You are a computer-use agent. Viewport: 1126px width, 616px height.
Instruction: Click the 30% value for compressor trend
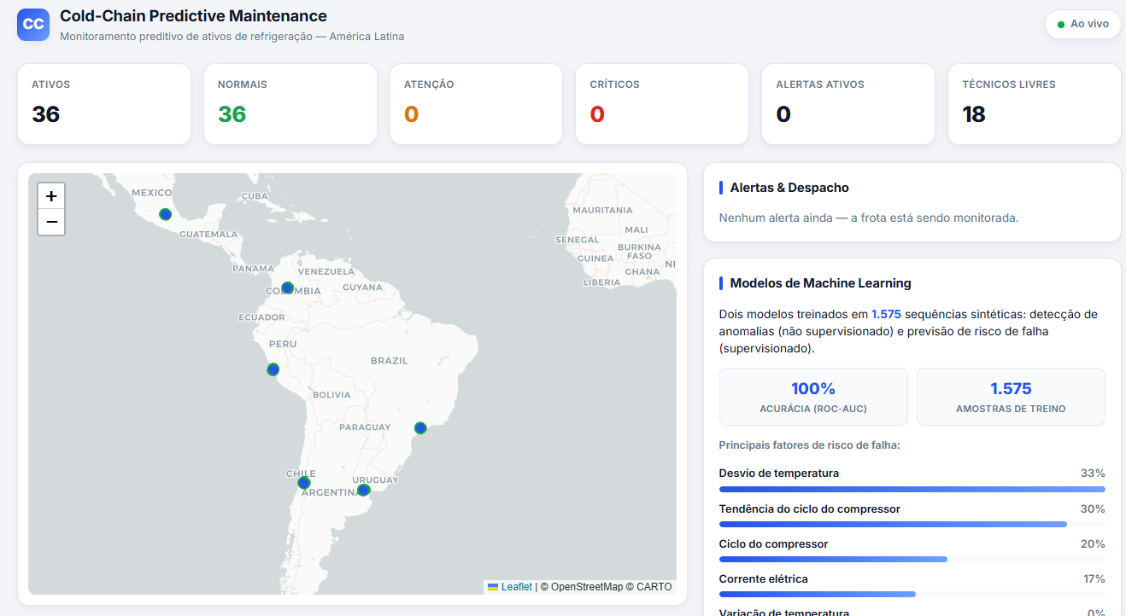[1093, 508]
